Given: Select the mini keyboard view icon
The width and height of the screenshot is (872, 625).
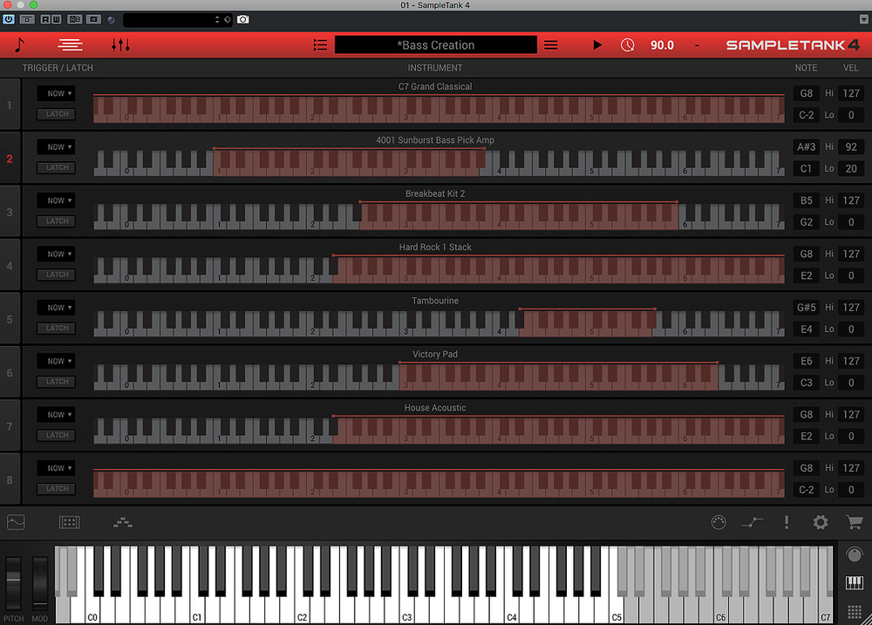Looking at the screenshot, I should click(x=855, y=583).
